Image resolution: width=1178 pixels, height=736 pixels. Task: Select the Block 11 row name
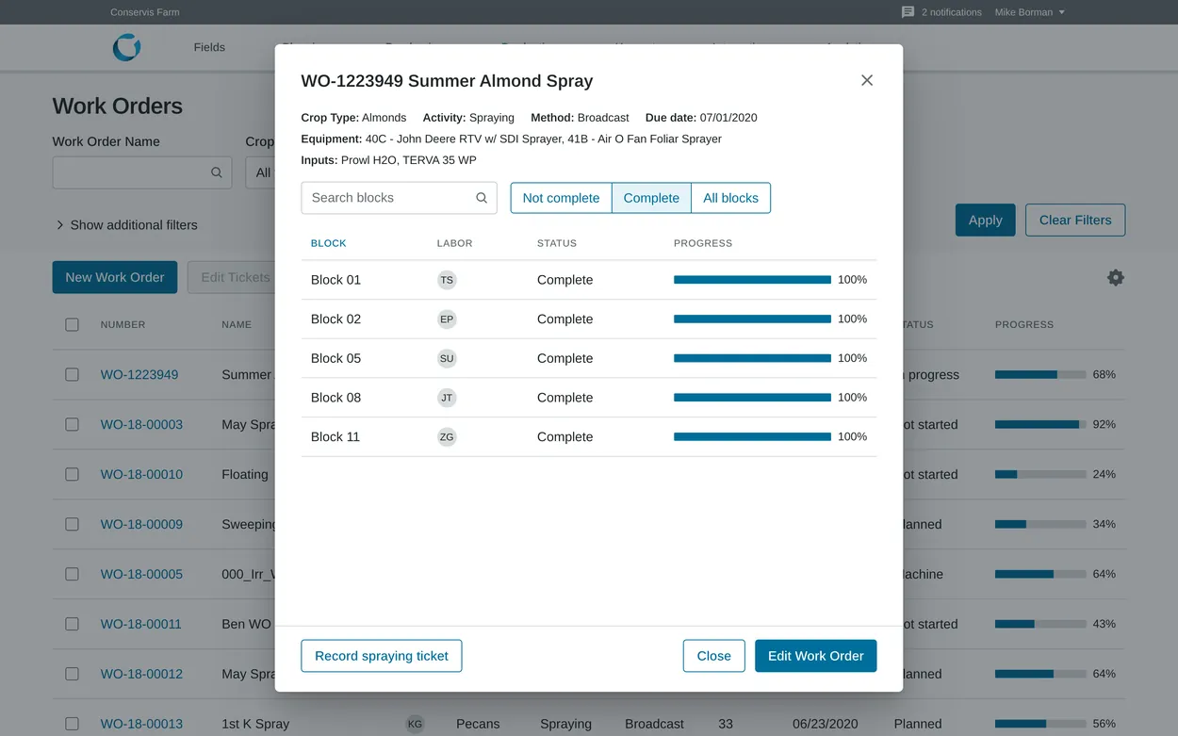point(335,437)
